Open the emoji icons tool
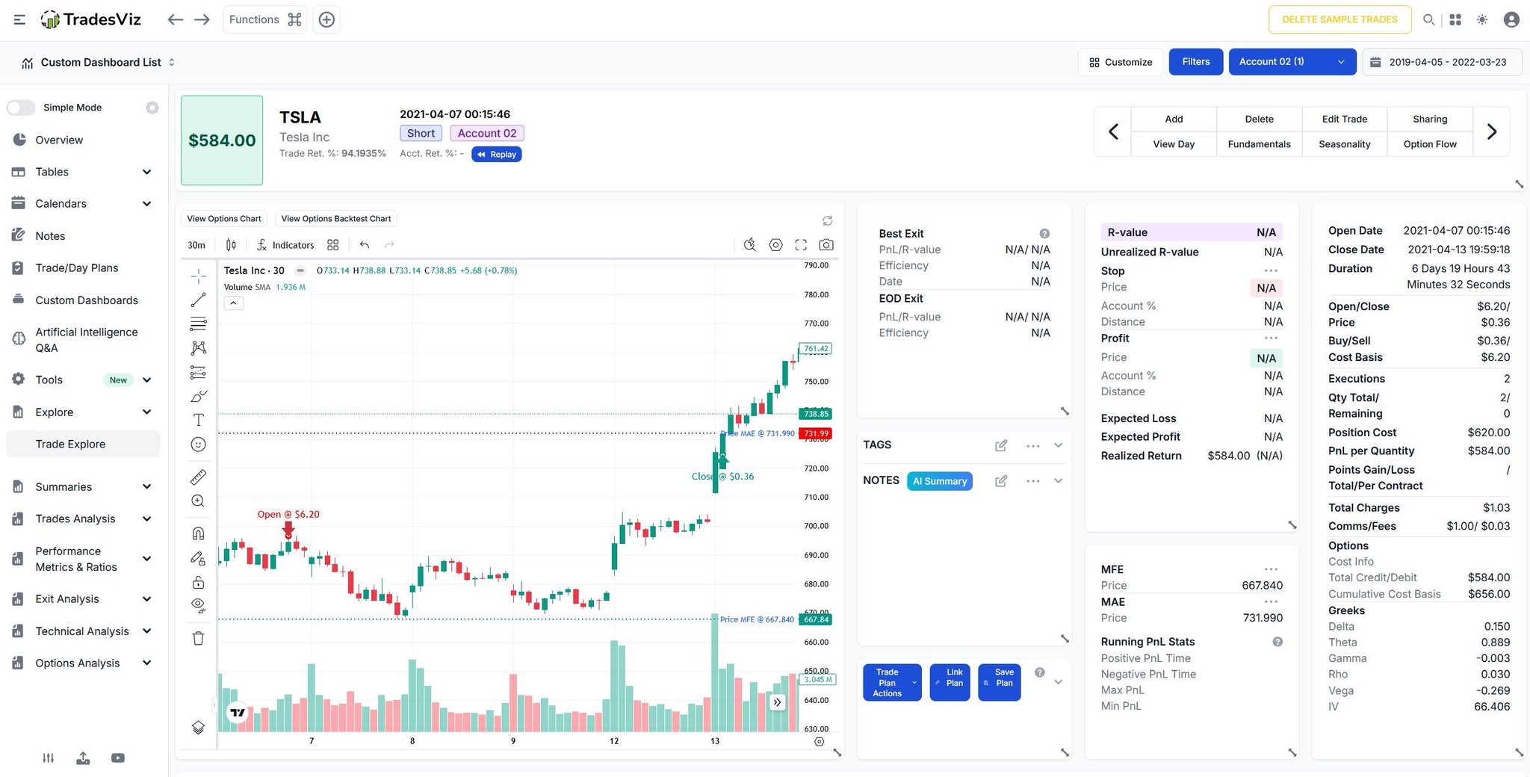The image size is (1530, 777). [x=198, y=445]
